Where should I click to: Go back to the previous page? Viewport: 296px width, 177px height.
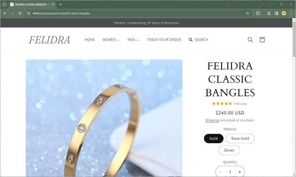pyautogui.click(x=5, y=13)
